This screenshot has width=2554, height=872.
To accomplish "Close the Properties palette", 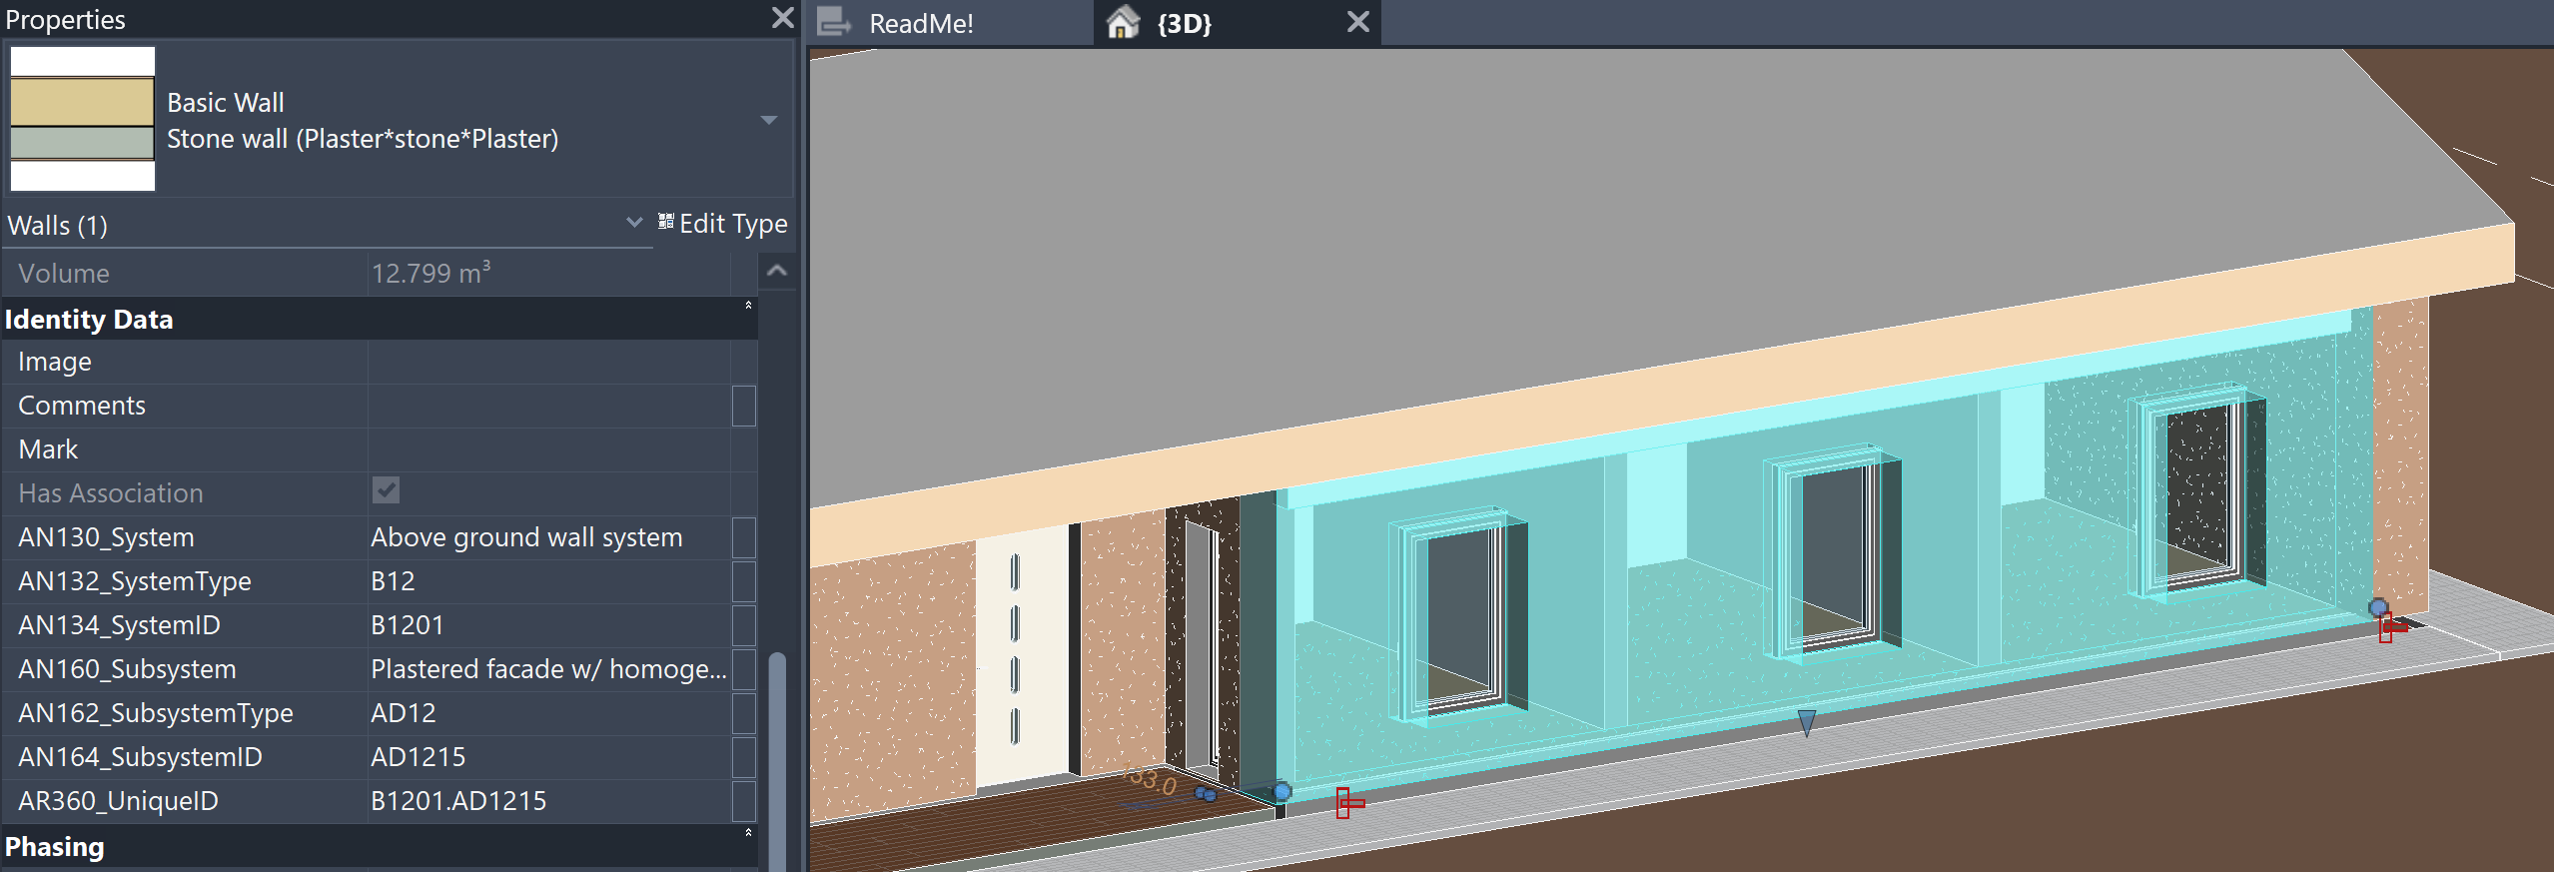I will (783, 18).
